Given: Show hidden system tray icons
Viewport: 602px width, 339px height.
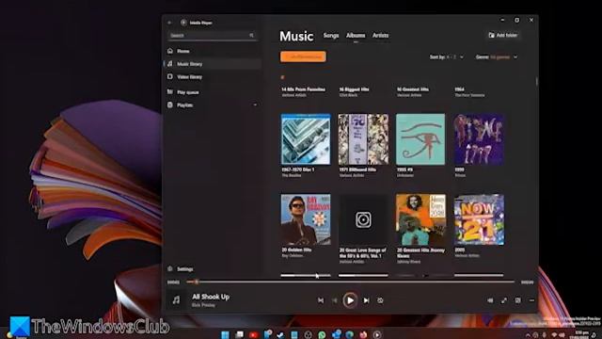Looking at the screenshot, I should pos(528,335).
